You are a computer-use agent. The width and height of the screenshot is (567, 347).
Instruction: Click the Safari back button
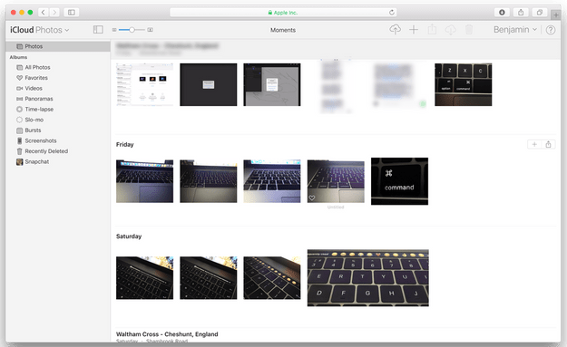click(43, 13)
